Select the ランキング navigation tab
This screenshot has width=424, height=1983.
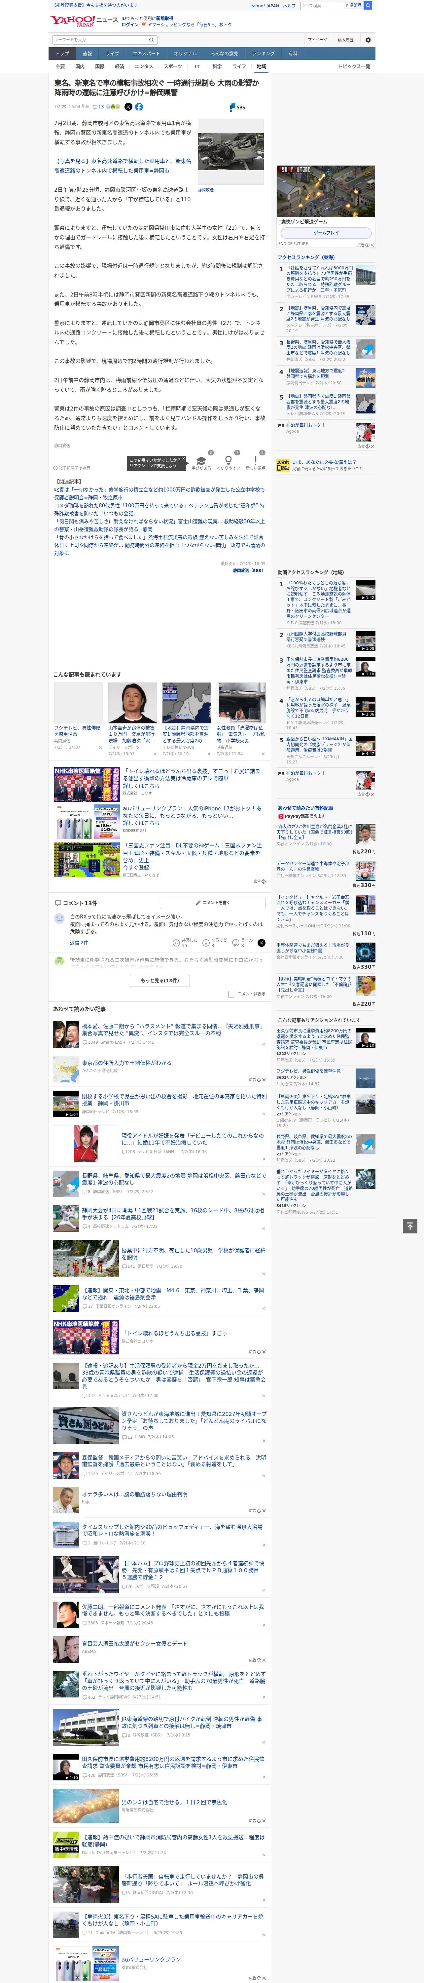click(263, 54)
